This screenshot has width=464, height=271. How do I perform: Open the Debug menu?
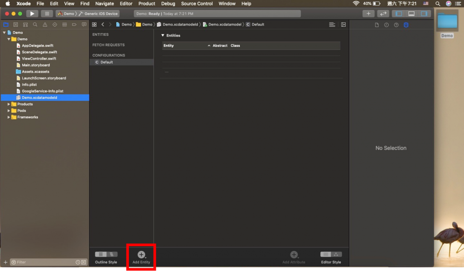click(x=168, y=4)
